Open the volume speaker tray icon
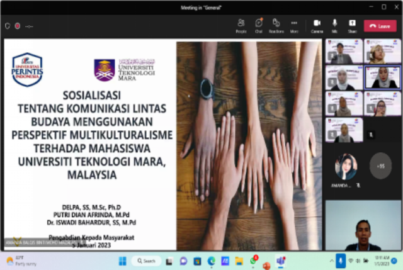Viewport: 403px width, 270px height. 358,261
